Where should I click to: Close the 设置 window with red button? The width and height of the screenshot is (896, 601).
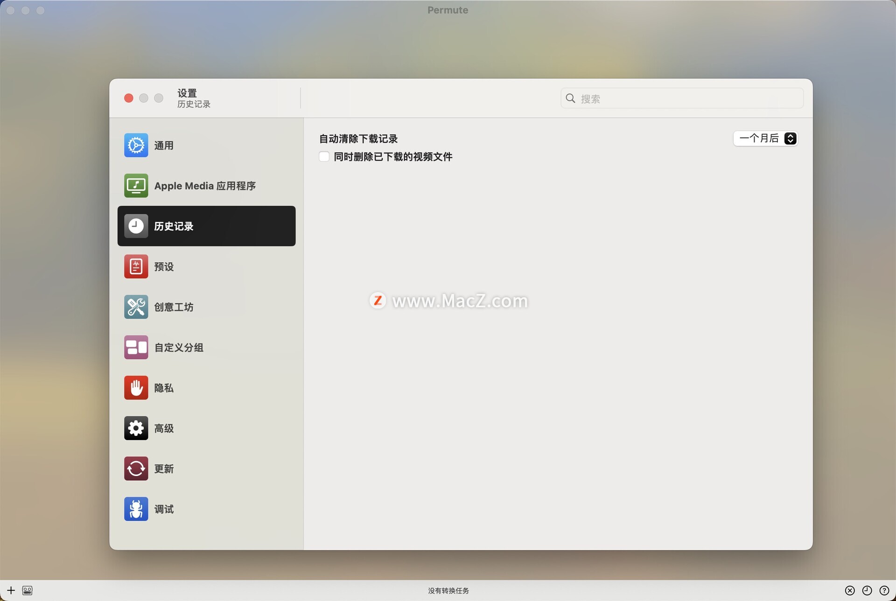click(x=129, y=98)
